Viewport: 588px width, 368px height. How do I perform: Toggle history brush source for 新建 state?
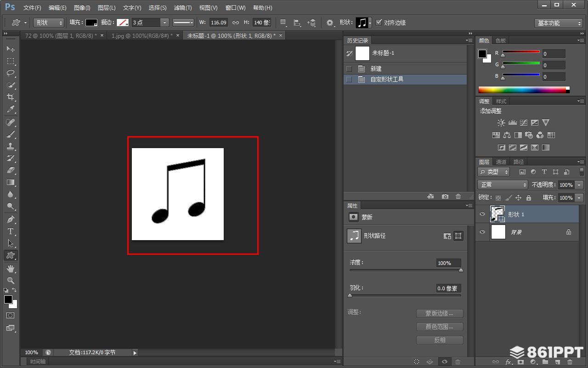point(349,69)
